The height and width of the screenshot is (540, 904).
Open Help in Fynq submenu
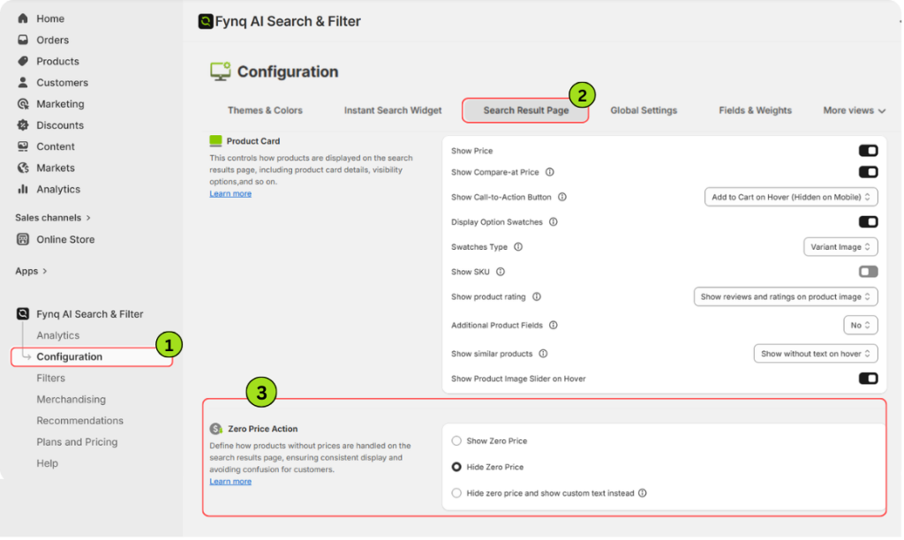point(48,463)
